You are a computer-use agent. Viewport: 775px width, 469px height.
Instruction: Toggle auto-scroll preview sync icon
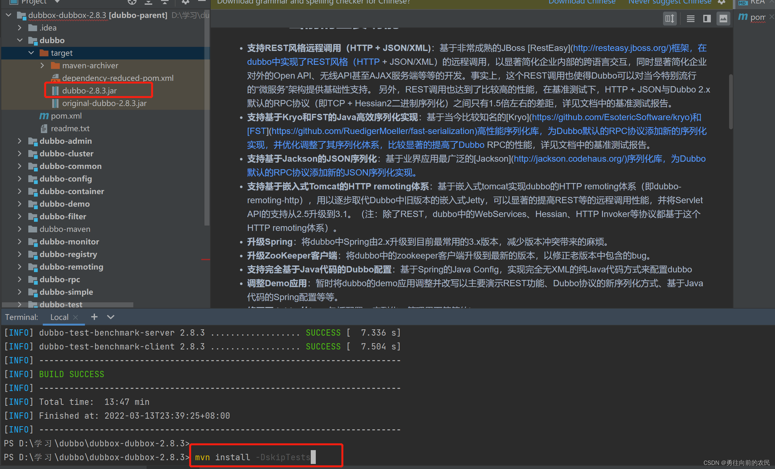click(670, 19)
